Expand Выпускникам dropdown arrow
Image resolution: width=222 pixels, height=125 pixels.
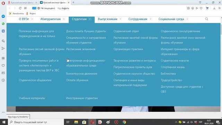(120, 19)
